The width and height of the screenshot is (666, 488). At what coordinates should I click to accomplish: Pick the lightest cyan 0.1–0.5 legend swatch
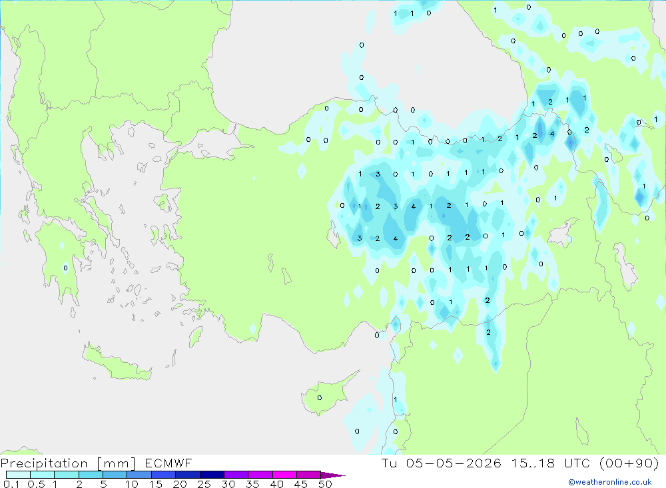[x=18, y=475]
